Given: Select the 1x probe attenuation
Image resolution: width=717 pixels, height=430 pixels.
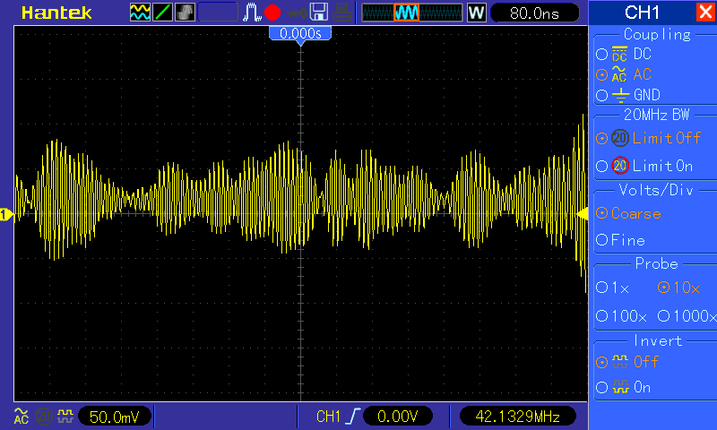Looking at the screenshot, I should [x=613, y=288].
